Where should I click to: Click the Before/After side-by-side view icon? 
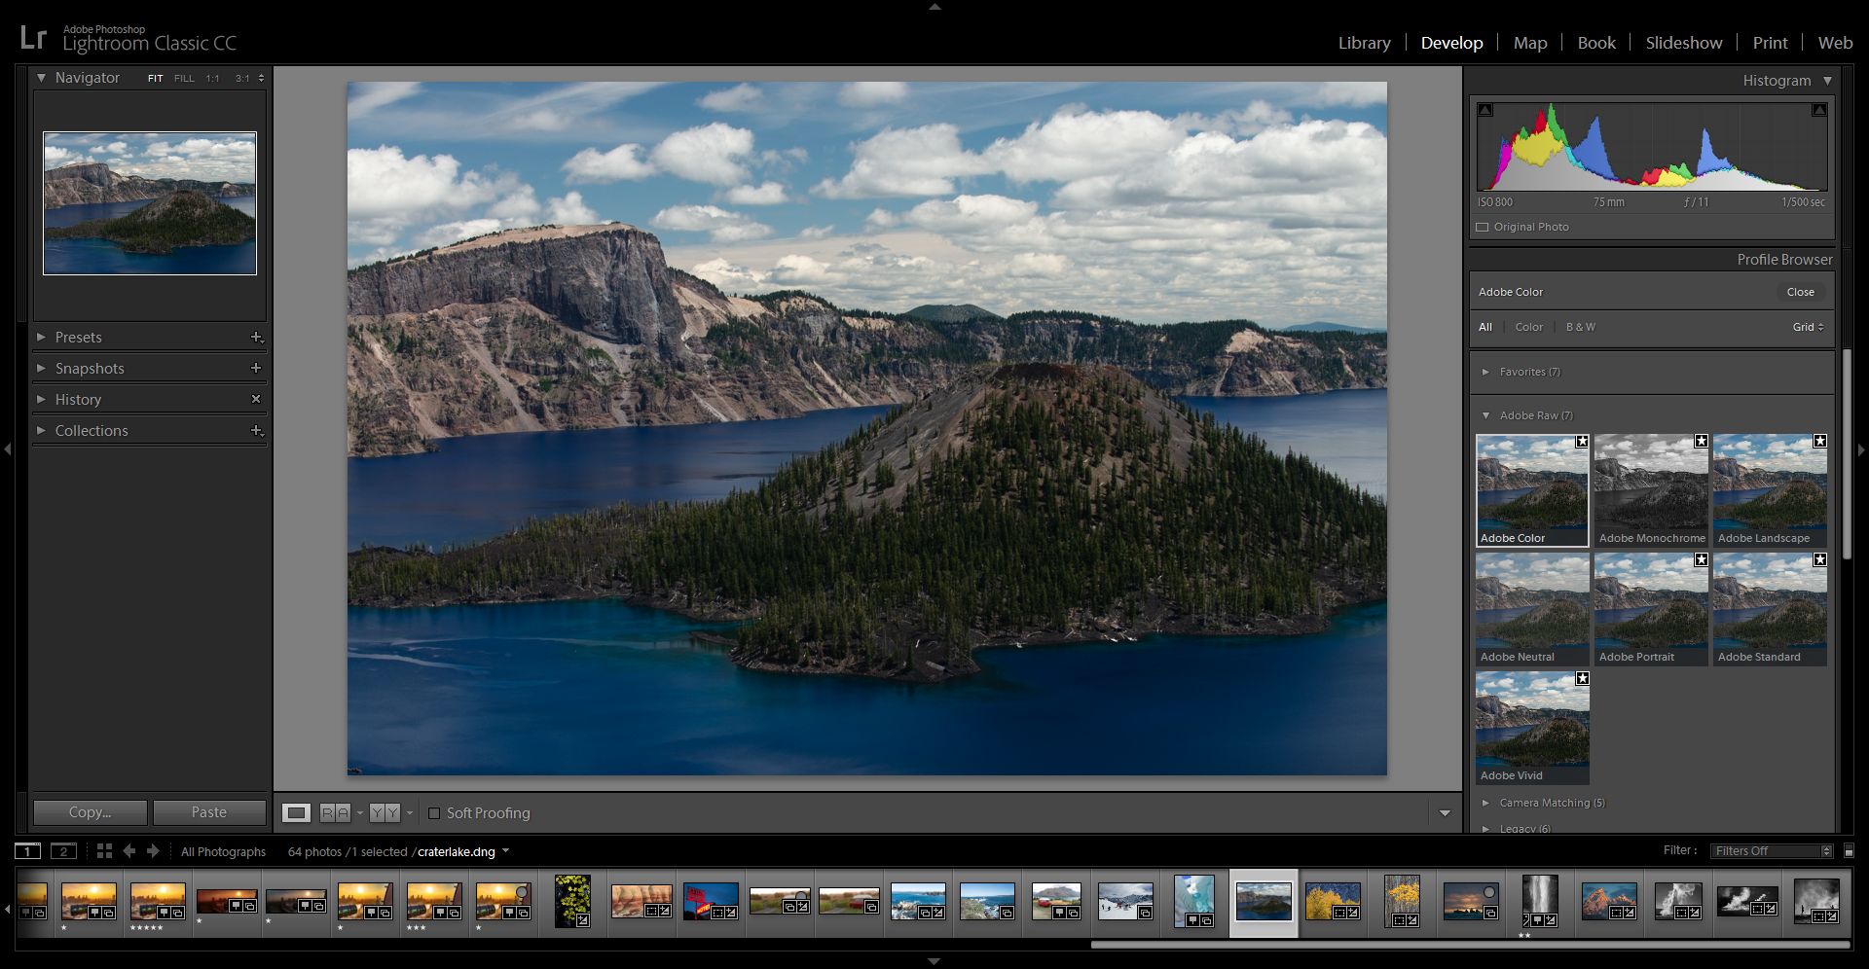tap(336, 813)
